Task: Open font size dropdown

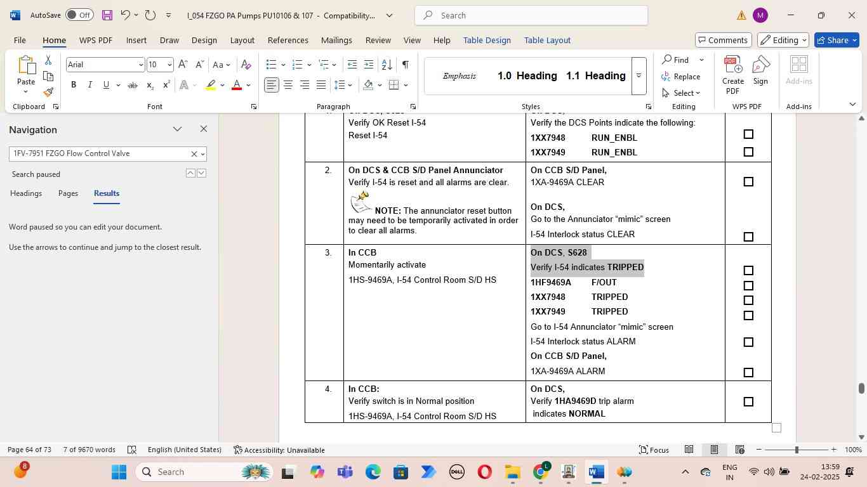Action: [x=169, y=65]
